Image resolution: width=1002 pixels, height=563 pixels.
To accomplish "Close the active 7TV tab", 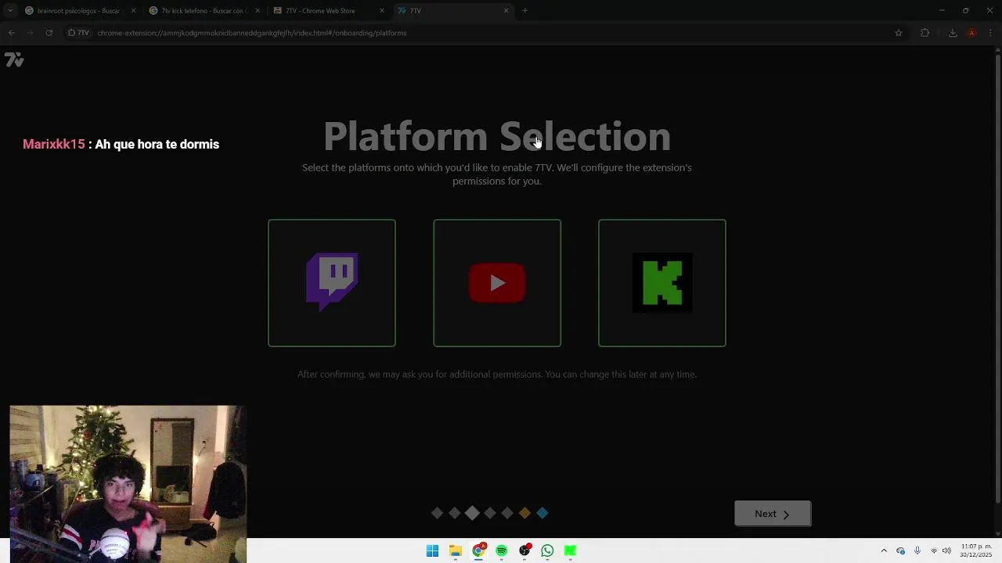I will (x=506, y=11).
